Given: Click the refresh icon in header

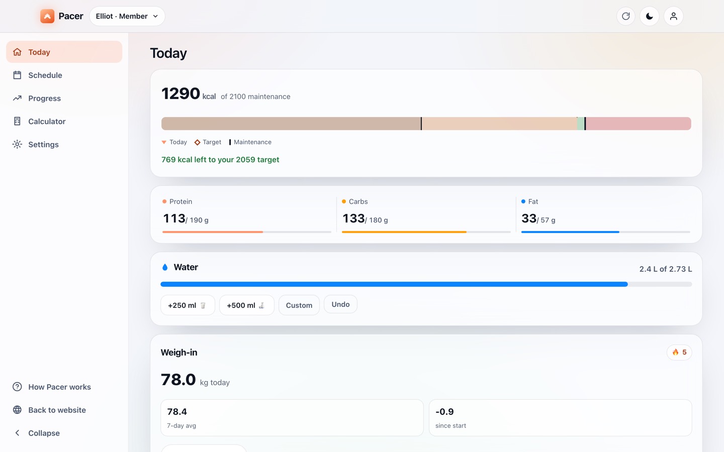Looking at the screenshot, I should click(x=626, y=16).
